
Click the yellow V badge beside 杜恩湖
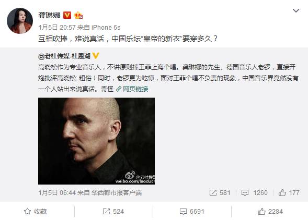[96, 56]
